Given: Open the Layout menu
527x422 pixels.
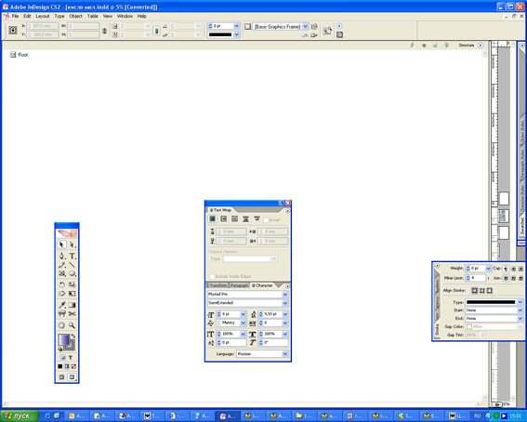Looking at the screenshot, I should tap(43, 16).
